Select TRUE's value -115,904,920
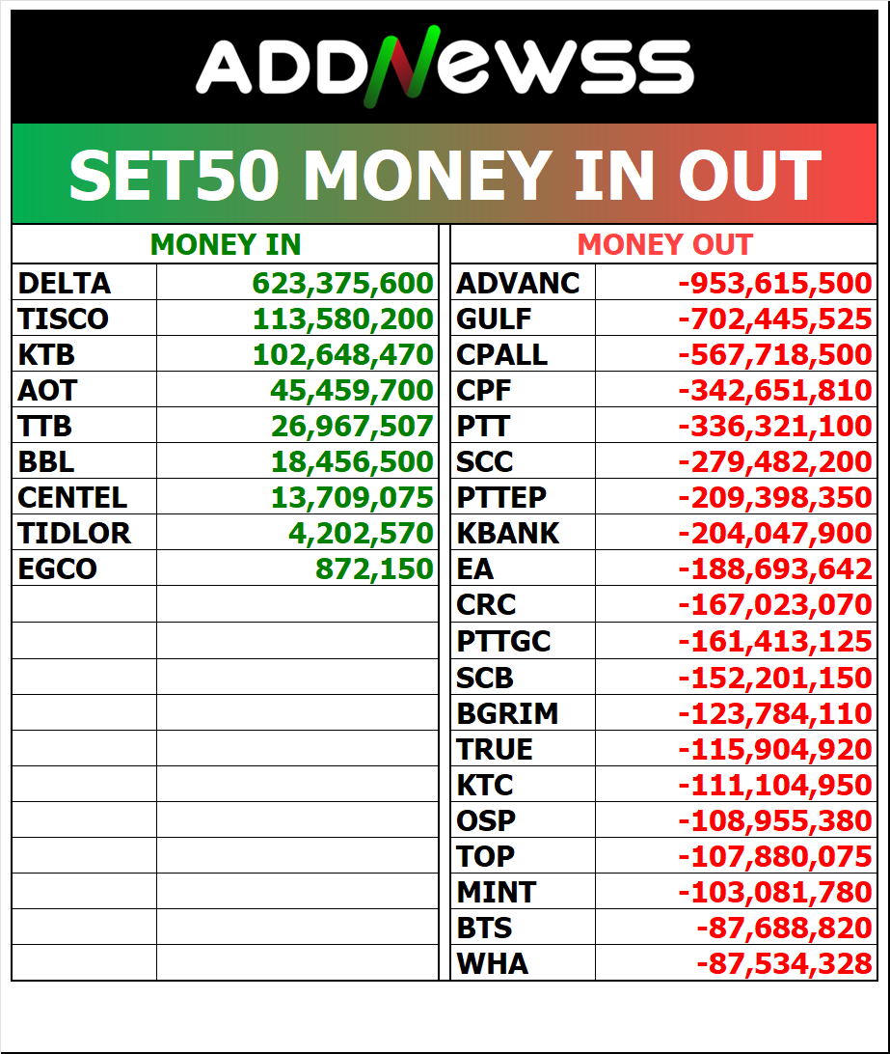 [774, 748]
